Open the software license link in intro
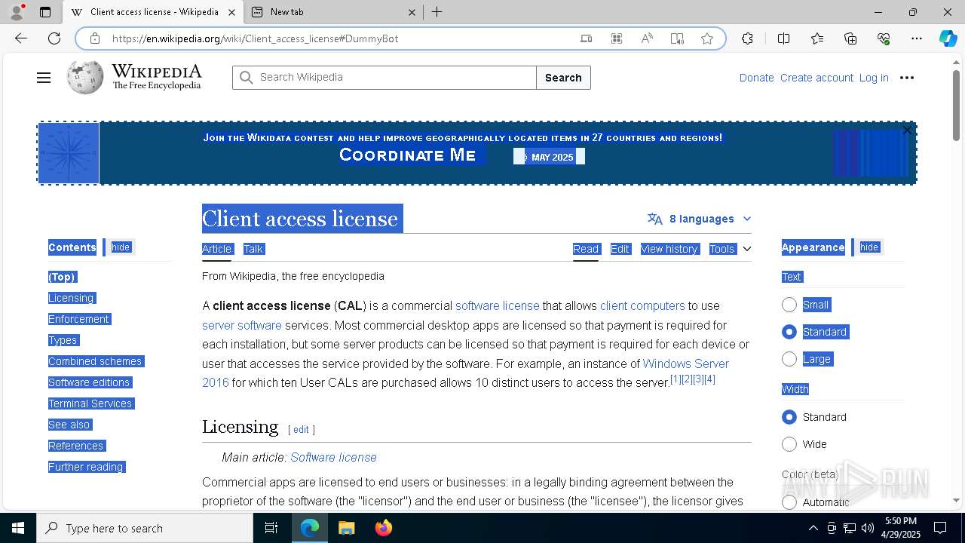 (498, 305)
